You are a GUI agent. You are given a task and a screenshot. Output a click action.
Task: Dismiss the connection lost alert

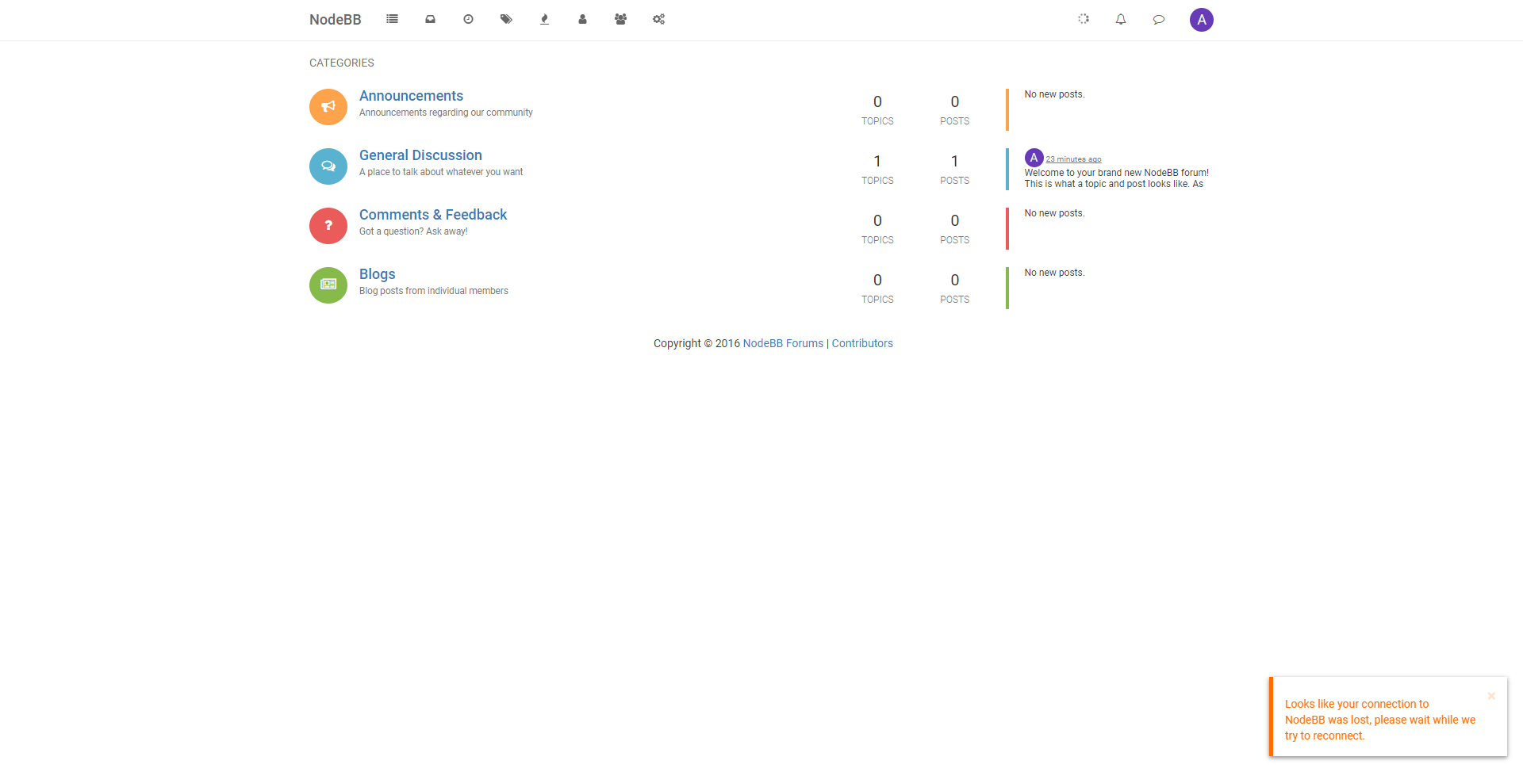1491,696
